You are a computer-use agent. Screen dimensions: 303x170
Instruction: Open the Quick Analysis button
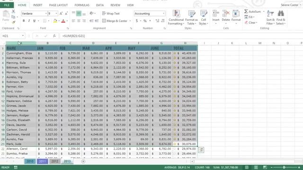tap(201, 150)
